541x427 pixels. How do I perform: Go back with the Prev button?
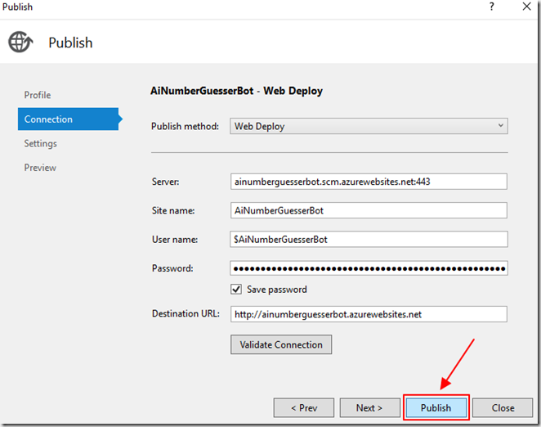tap(304, 408)
